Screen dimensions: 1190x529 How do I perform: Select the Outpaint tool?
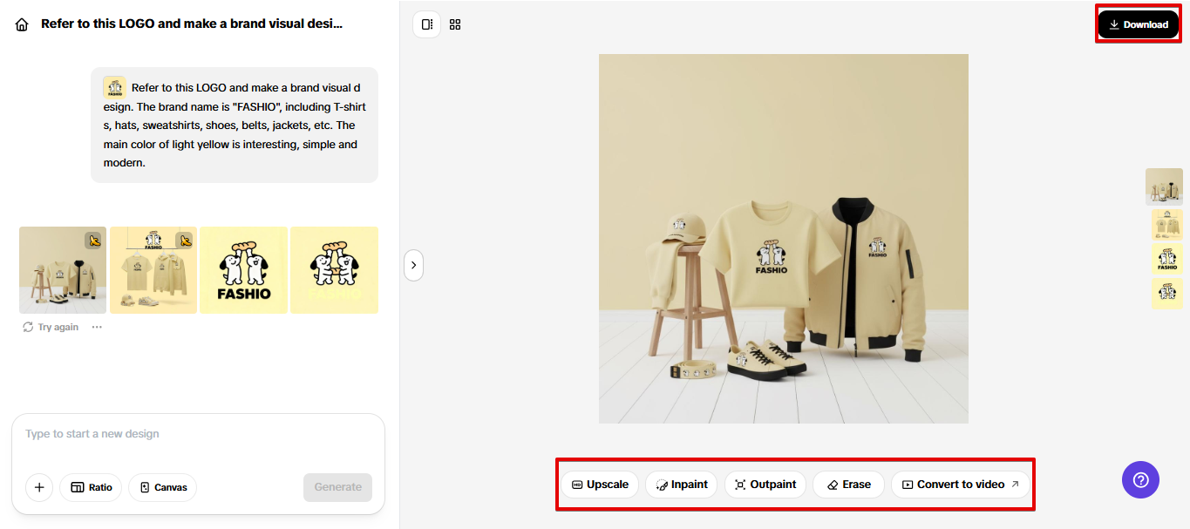click(x=765, y=484)
